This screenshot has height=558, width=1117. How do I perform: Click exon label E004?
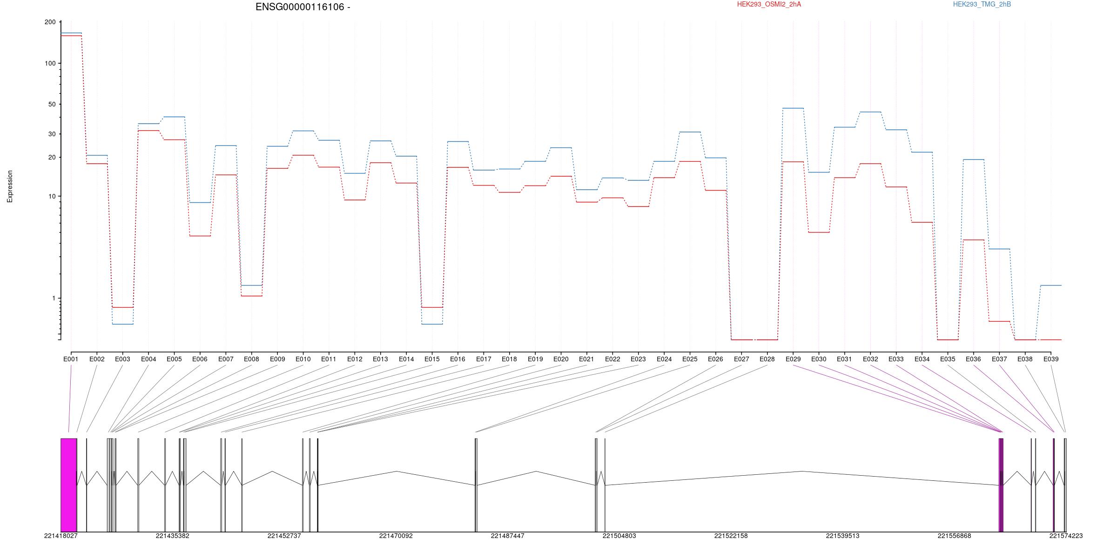tap(148, 359)
